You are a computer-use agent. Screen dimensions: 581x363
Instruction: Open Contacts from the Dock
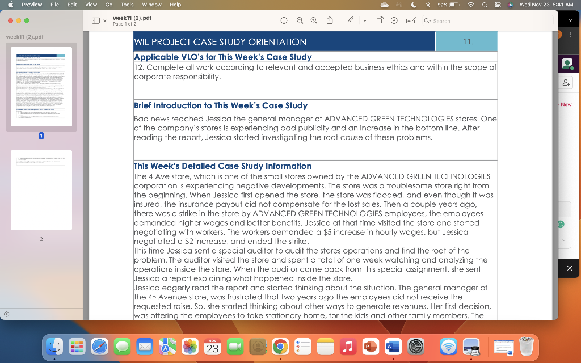pyautogui.click(x=258, y=347)
